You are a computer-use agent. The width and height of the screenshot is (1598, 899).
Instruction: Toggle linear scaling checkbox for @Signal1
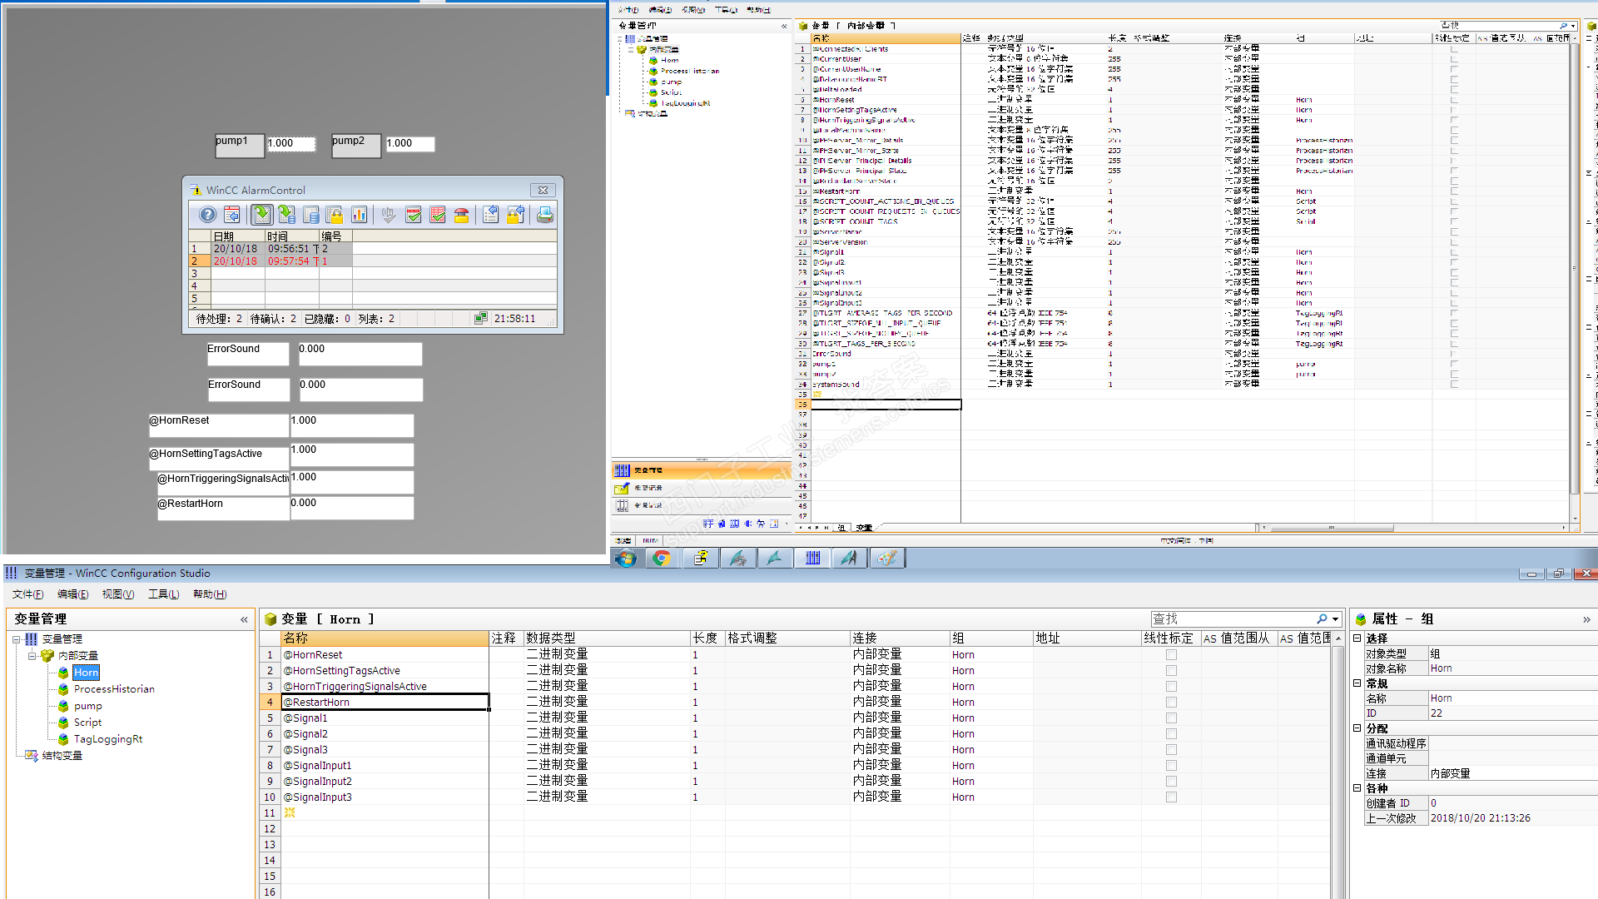[x=1171, y=718]
